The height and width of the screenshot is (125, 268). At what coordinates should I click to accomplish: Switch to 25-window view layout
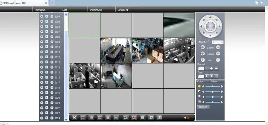(116, 118)
